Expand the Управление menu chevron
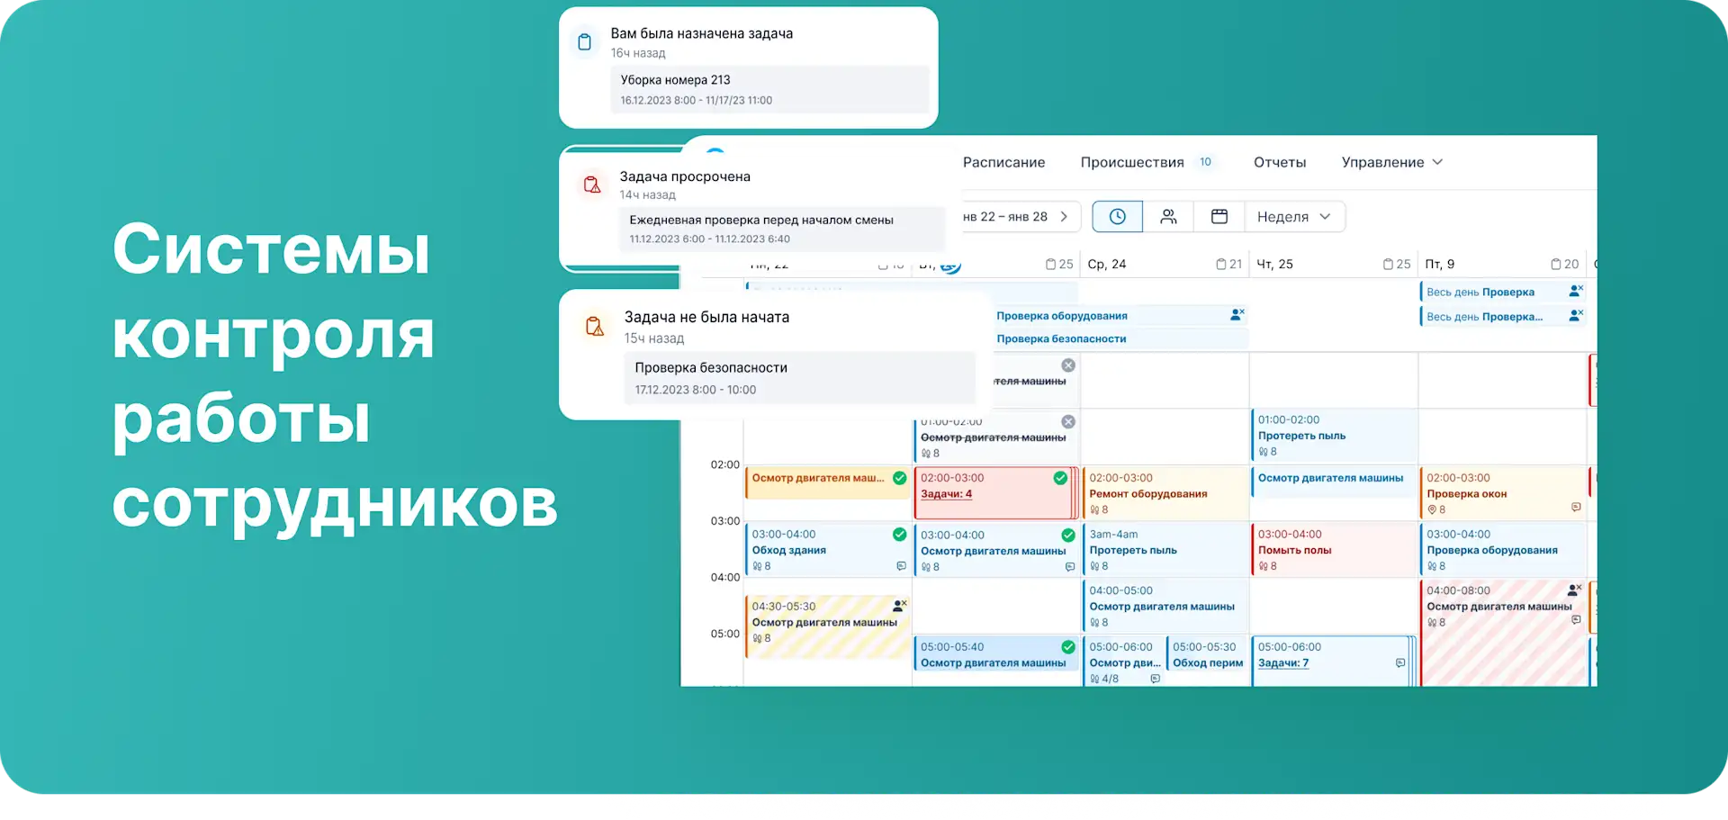This screenshot has width=1728, height=820. pos(1437,162)
